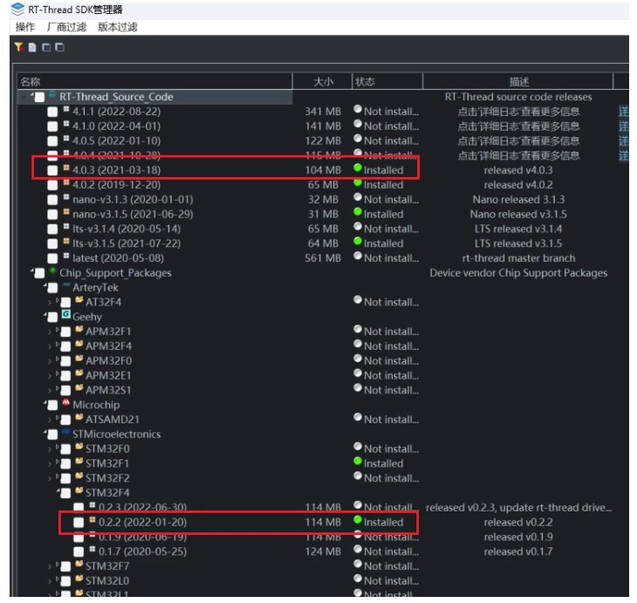The width and height of the screenshot is (637, 603).
Task: Click the STM32F7 folder icon
Action: pos(79,564)
